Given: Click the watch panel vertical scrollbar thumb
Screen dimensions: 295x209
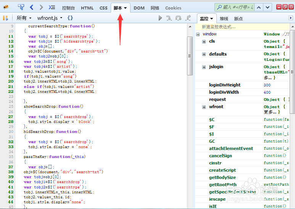Looking at the screenshot, I should click(292, 71).
